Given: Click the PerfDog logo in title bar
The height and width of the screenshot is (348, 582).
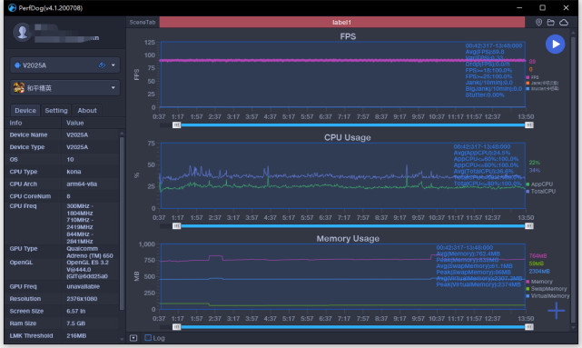Looking at the screenshot, I should (x=12, y=8).
